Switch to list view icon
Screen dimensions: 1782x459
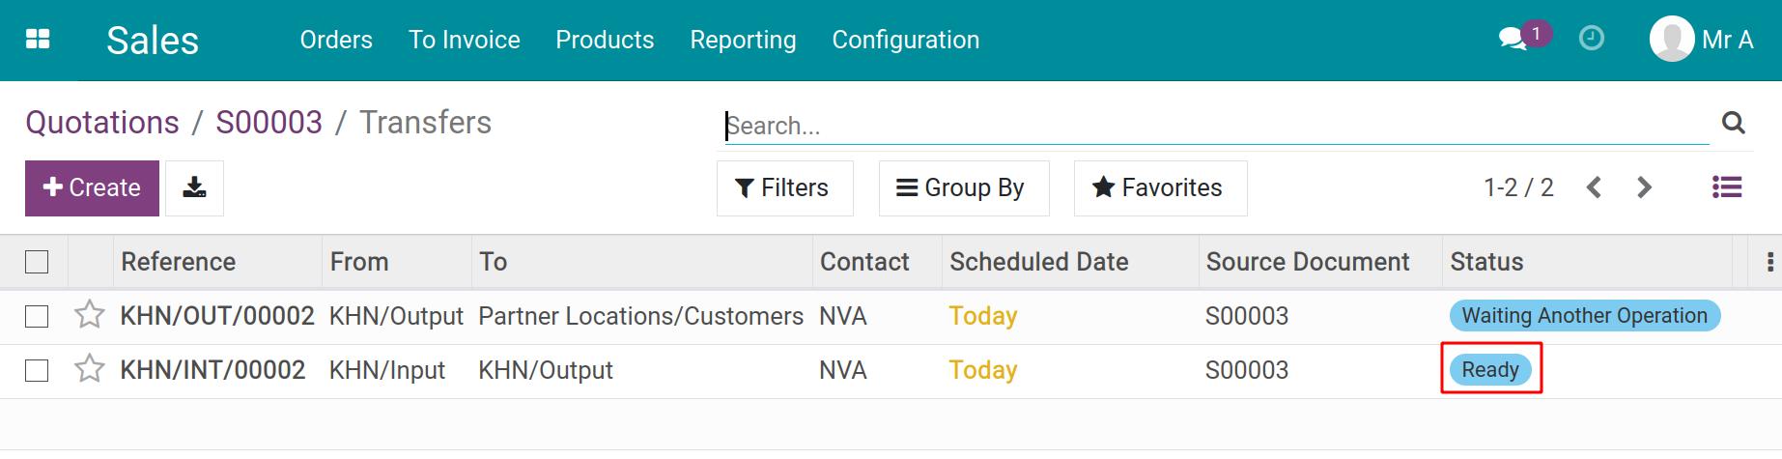tap(1726, 187)
